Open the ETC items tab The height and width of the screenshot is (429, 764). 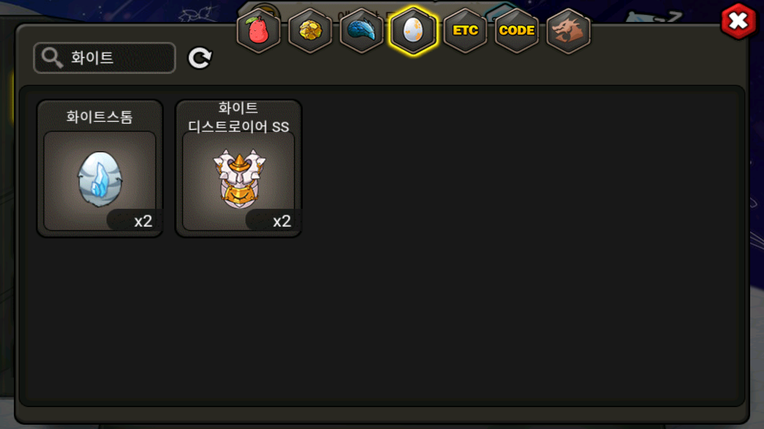[x=465, y=31]
